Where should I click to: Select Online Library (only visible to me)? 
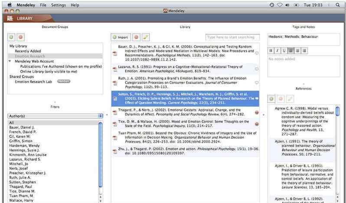(49, 72)
